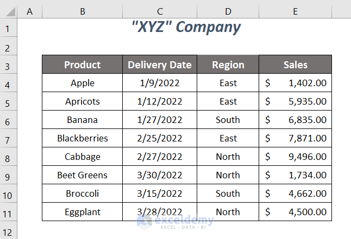The width and height of the screenshot is (351, 239).
Task: Select column C header
Action: [x=159, y=11]
